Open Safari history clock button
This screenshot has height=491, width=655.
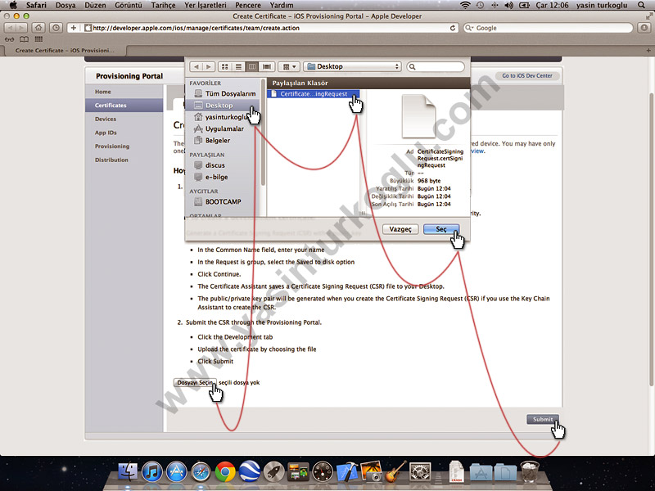pos(56,28)
